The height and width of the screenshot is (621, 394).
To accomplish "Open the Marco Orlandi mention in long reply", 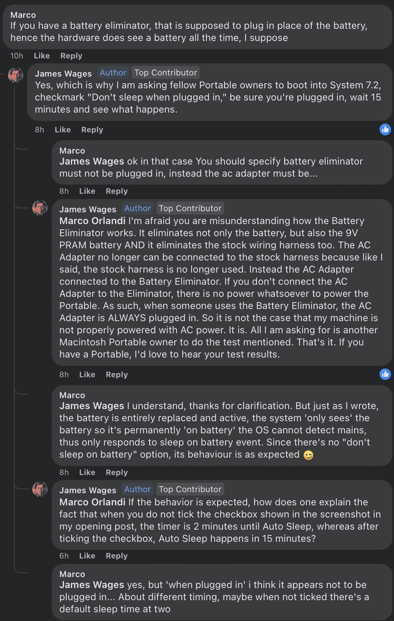I will (92, 221).
